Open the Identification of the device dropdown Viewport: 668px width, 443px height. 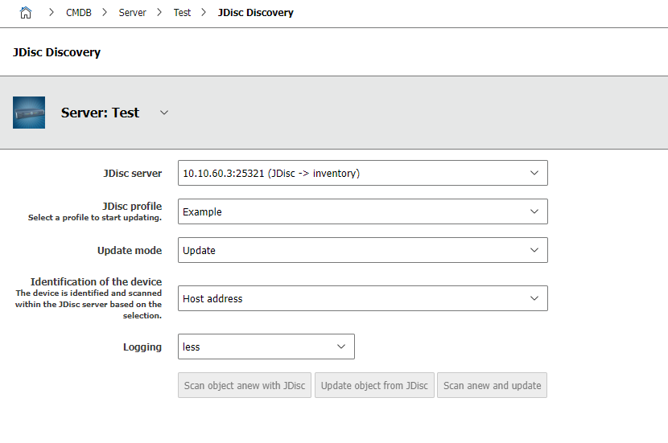click(x=362, y=298)
